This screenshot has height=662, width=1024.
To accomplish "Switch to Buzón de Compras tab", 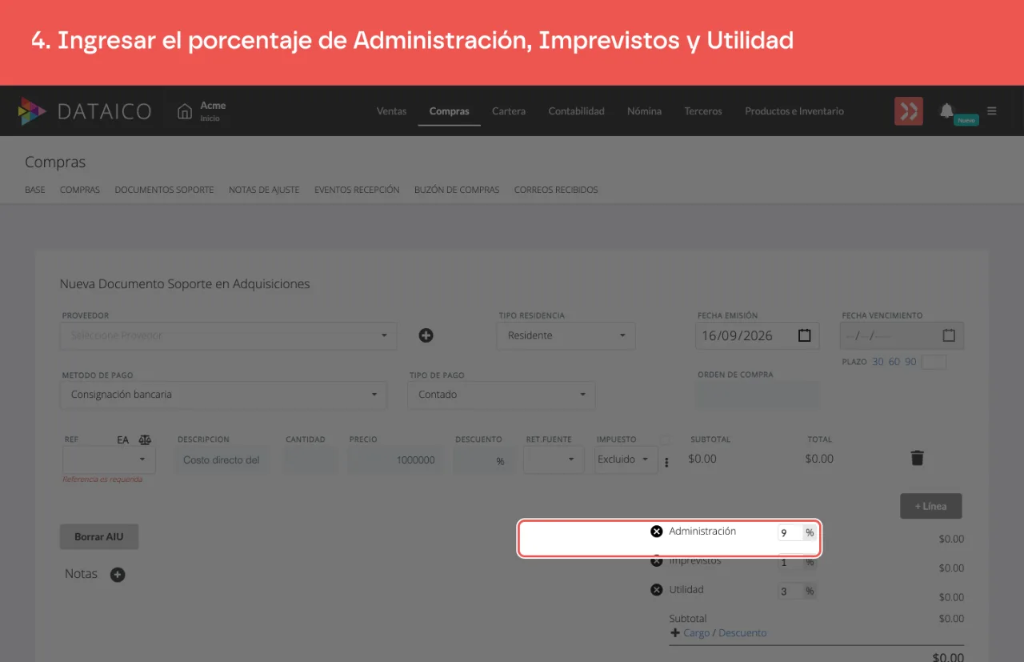I will pyautogui.click(x=457, y=191).
